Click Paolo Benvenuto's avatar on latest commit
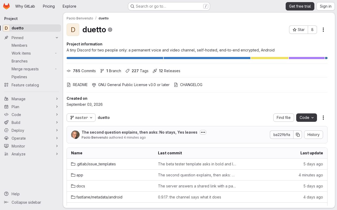 click(75, 135)
